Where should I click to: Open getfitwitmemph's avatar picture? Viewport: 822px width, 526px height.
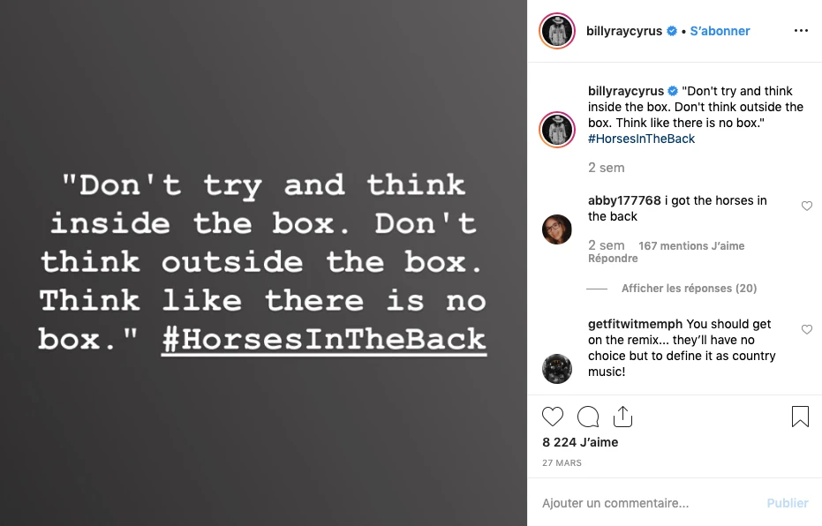pyautogui.click(x=557, y=368)
